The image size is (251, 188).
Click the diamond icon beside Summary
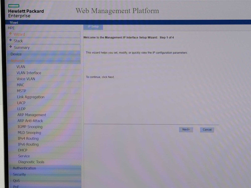click(11, 46)
